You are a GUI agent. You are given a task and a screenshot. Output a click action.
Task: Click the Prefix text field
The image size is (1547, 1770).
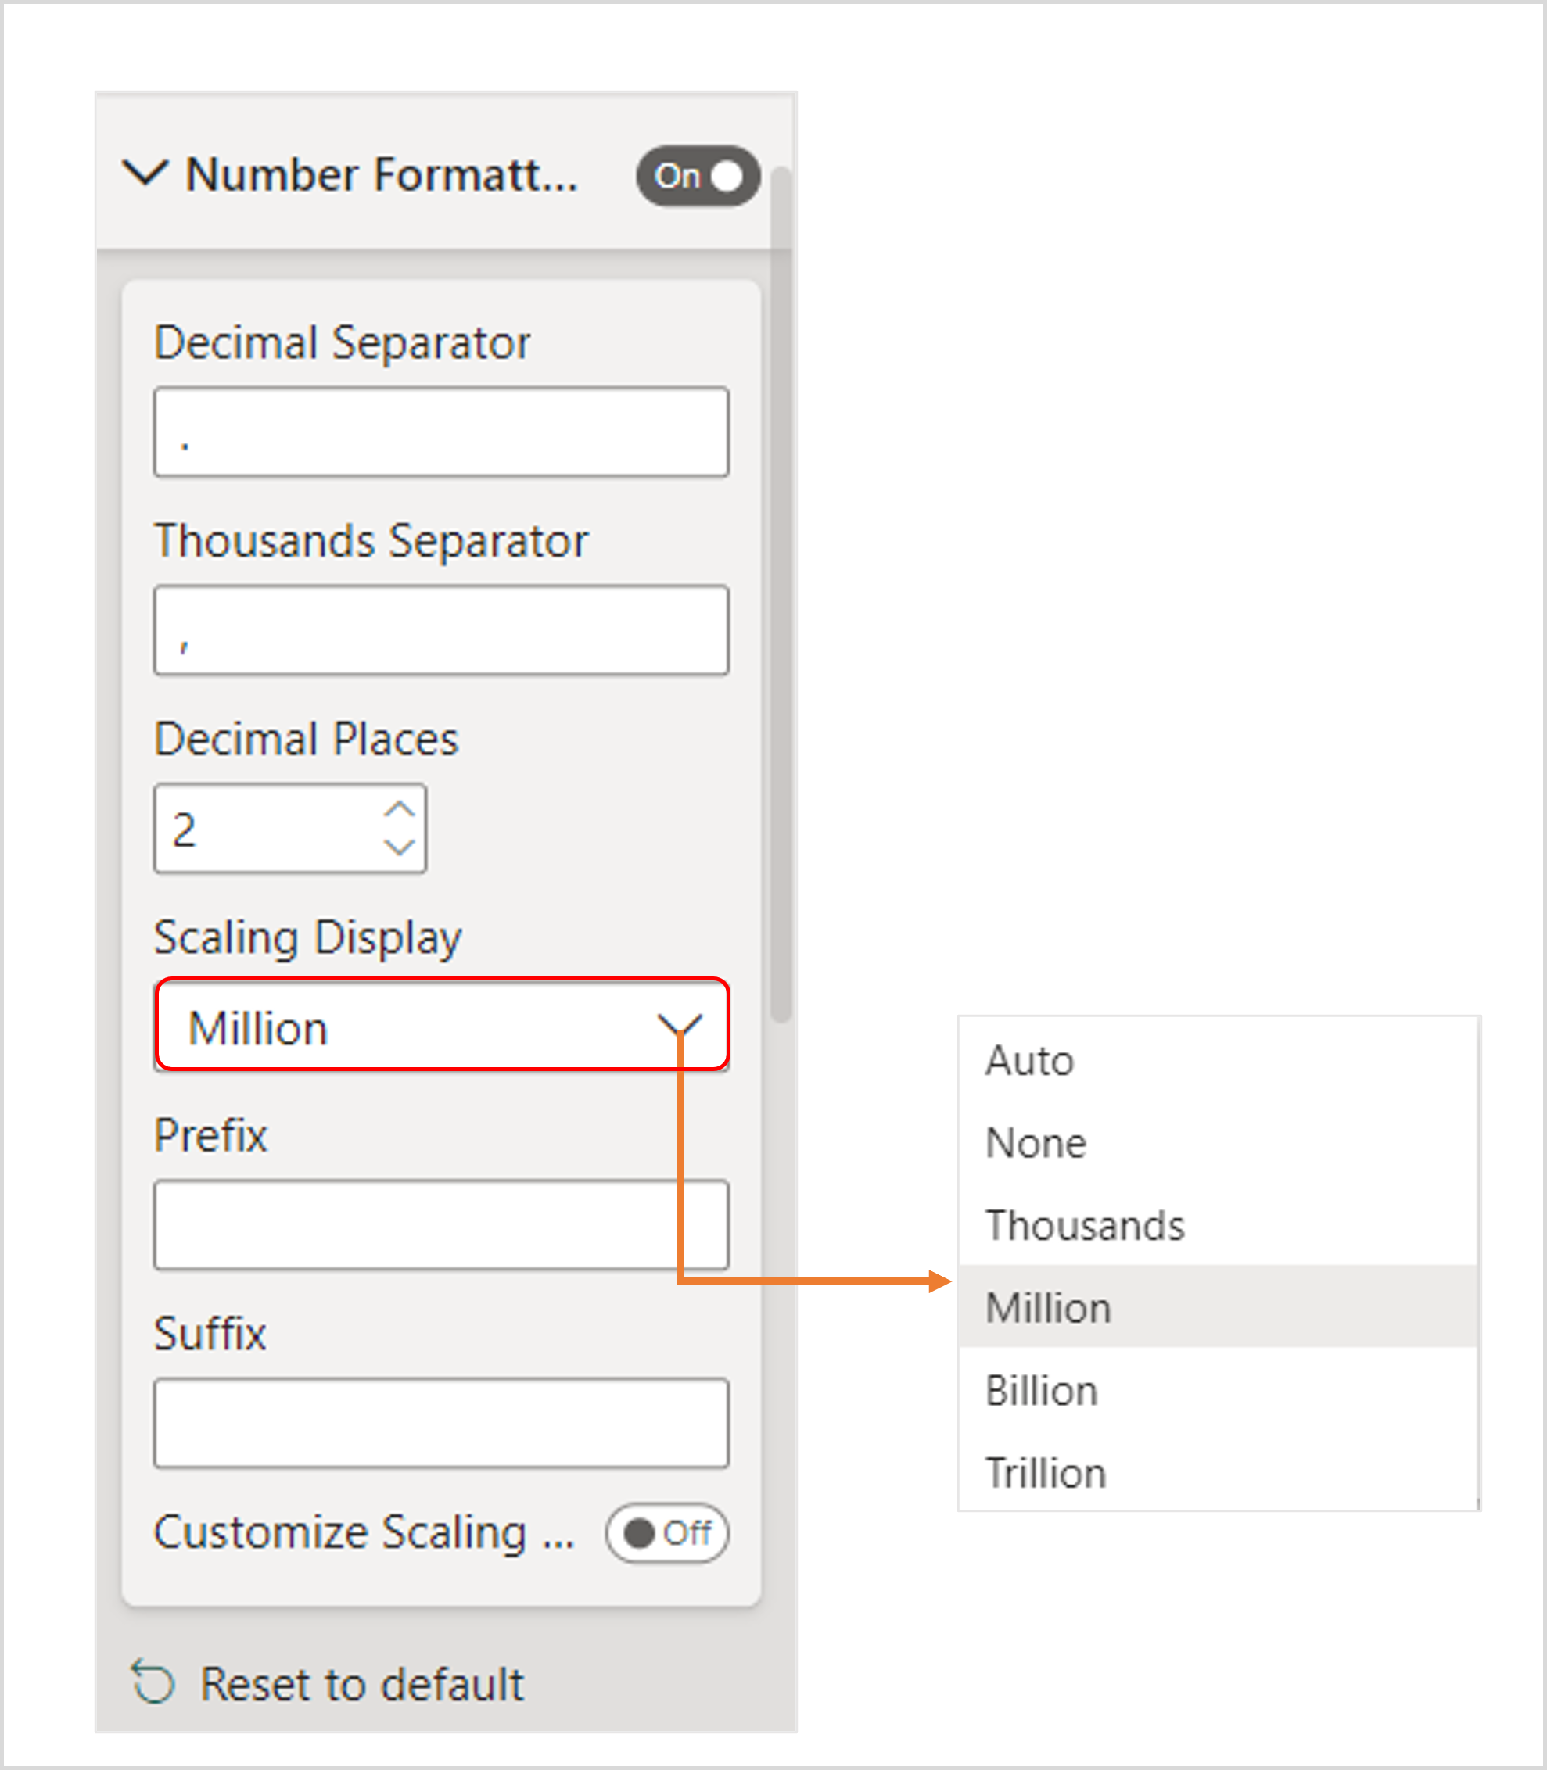click(x=415, y=1224)
